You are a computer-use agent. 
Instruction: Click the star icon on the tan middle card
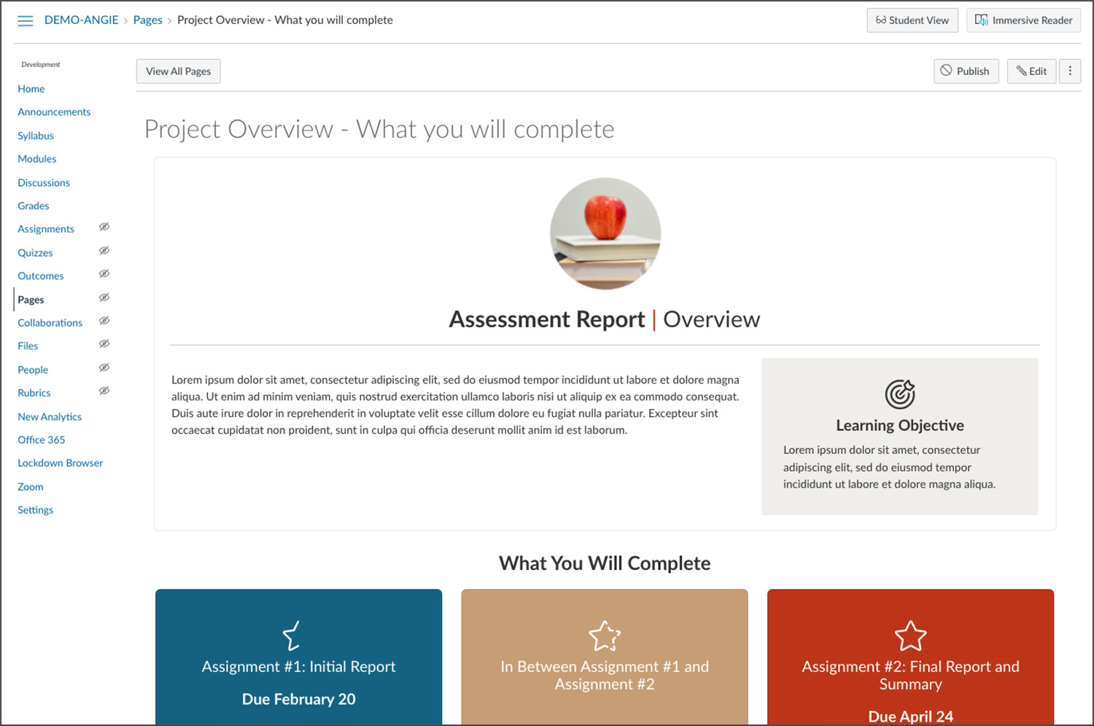point(604,636)
